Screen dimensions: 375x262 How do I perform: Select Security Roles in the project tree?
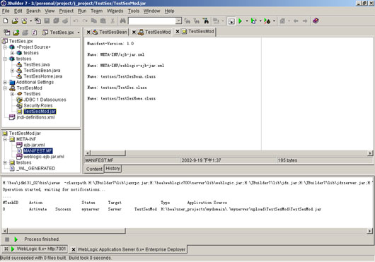point(37,105)
